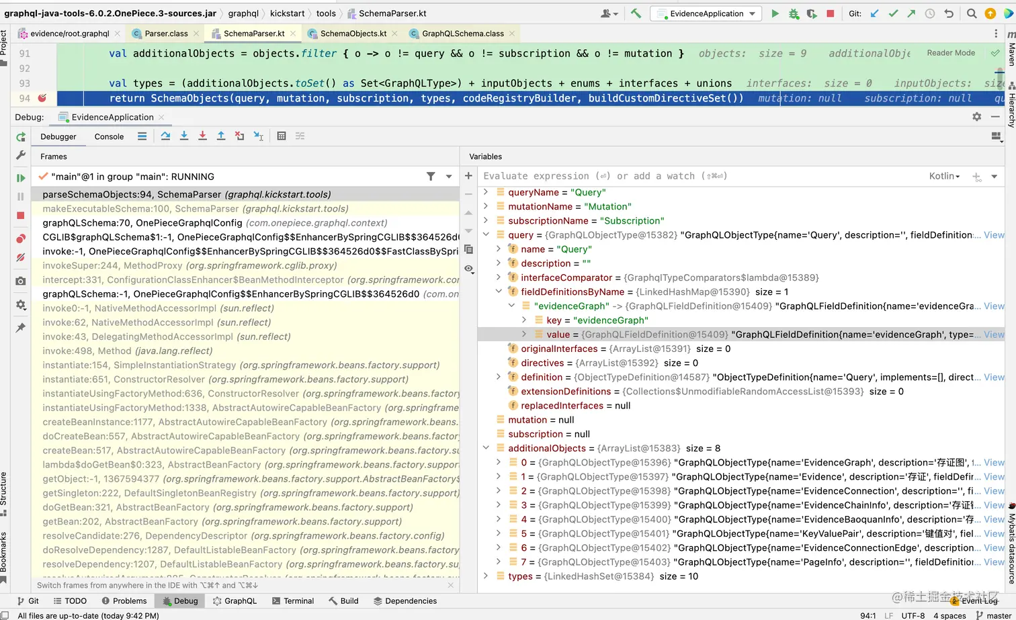Screen dimensions: 1016x620
Task: Switch to the Console tab
Action: pos(109,136)
